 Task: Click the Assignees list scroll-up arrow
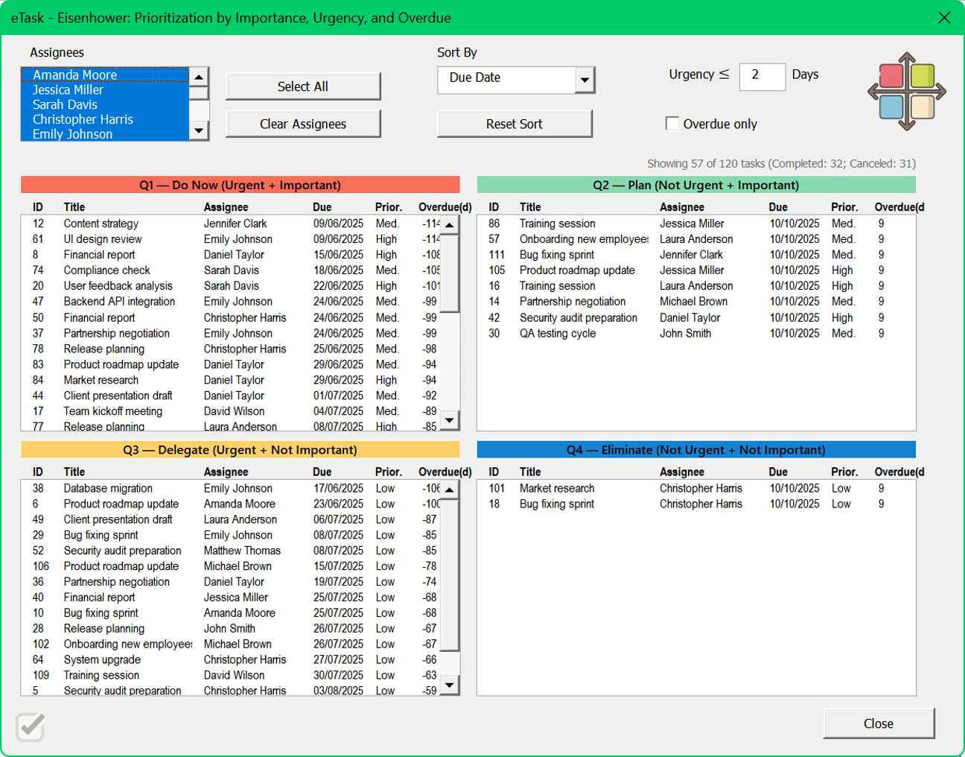[x=198, y=75]
